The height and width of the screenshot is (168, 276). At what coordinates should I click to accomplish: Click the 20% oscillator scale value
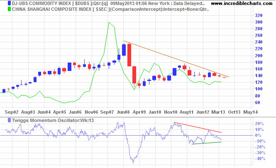click(259, 124)
